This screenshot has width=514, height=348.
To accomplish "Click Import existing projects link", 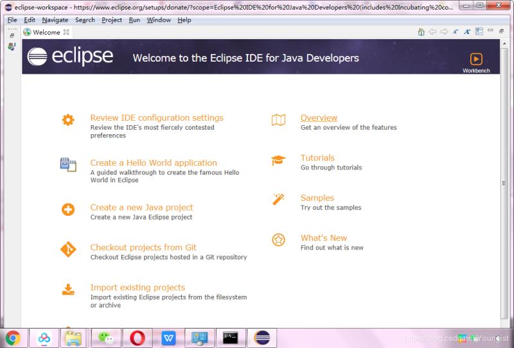I will 137,288.
